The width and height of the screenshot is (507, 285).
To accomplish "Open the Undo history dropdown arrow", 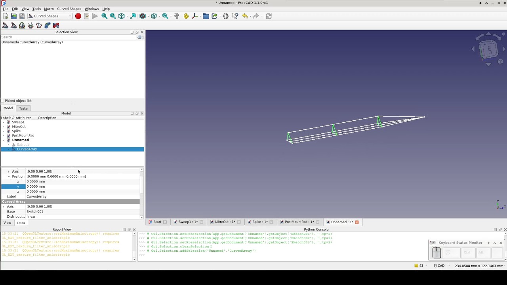I will (250, 16).
